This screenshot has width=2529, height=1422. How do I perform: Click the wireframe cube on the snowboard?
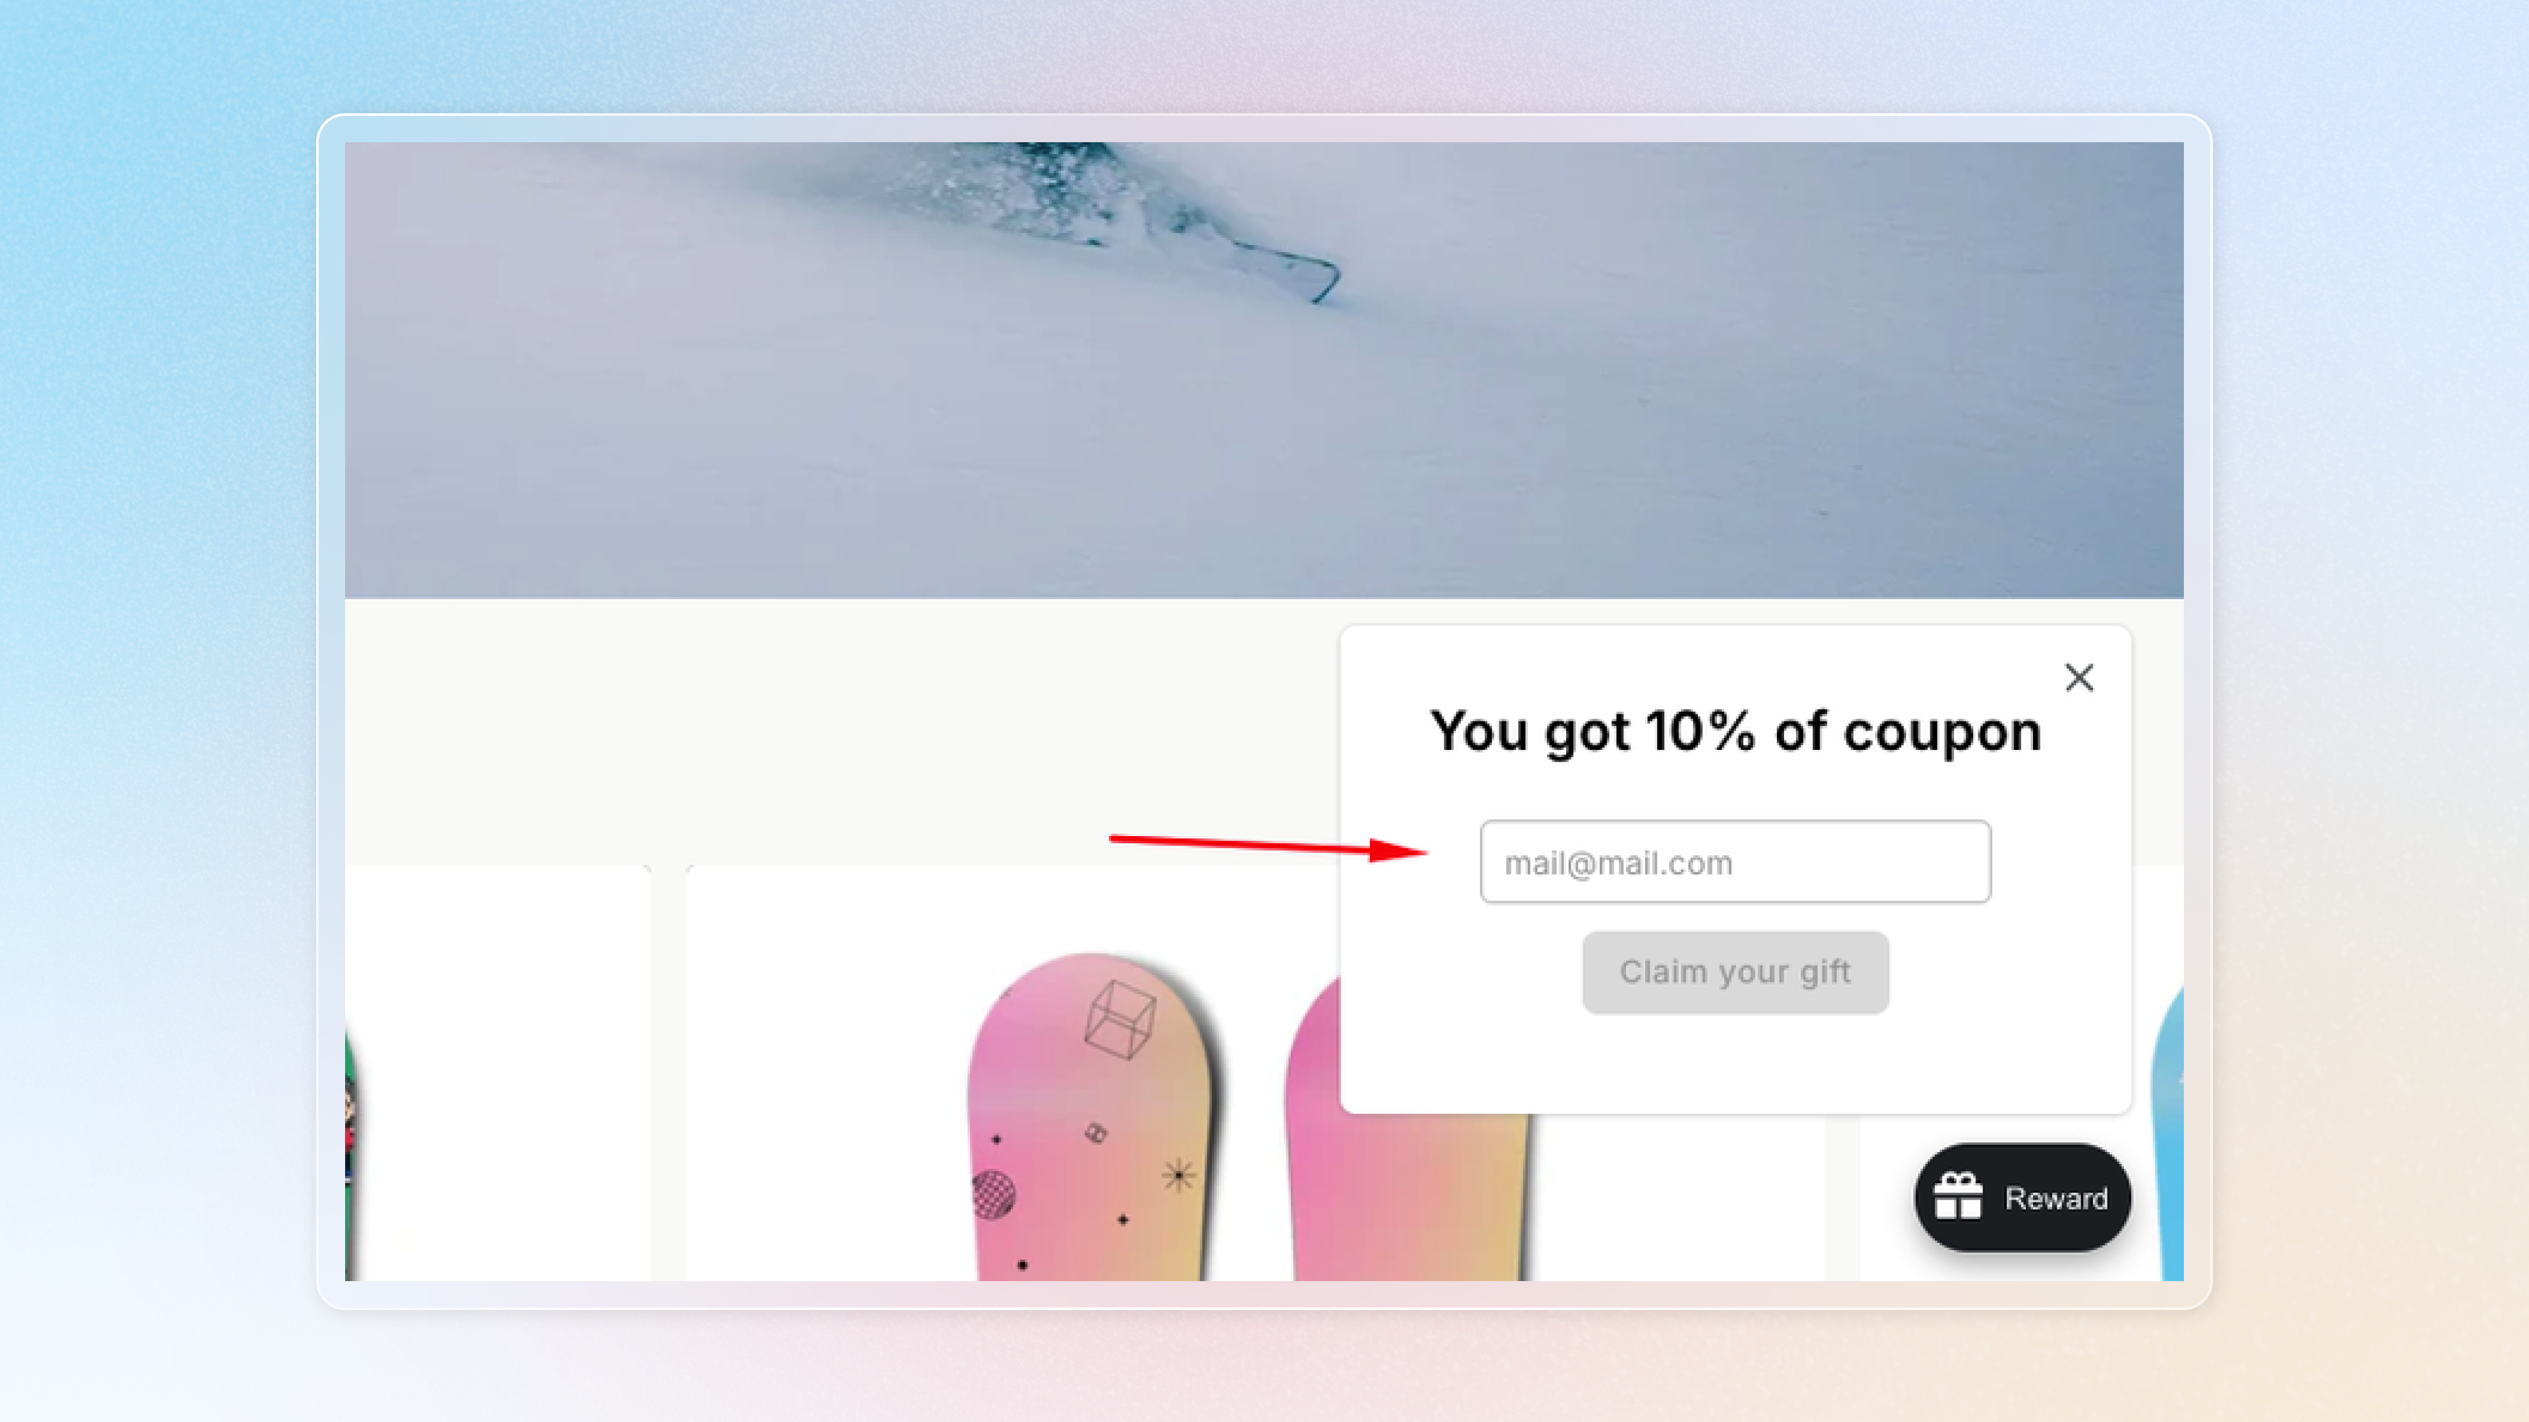point(1120,1020)
